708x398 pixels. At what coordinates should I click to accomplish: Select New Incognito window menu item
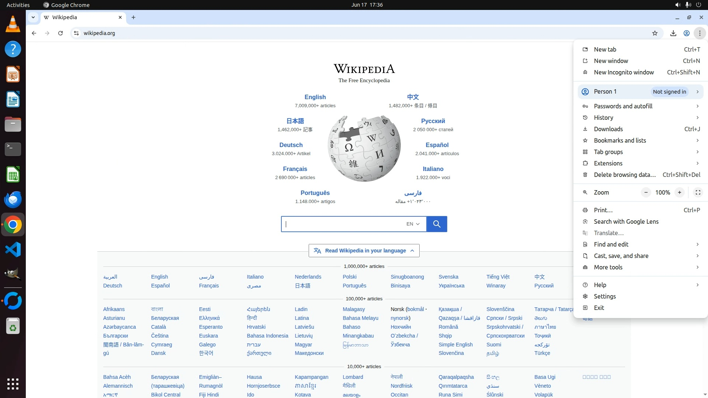coord(624,72)
